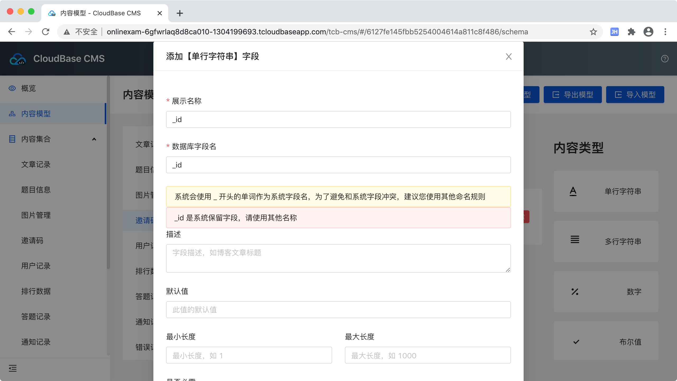Click the 最大长度 input box
Viewport: 677px width, 381px height.
tap(427, 355)
